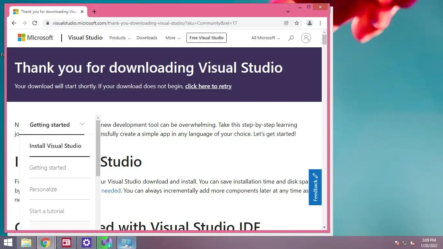Open the Downloads nav item

[x=147, y=38]
